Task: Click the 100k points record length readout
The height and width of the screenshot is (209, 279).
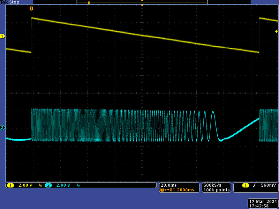Action: coord(217,190)
